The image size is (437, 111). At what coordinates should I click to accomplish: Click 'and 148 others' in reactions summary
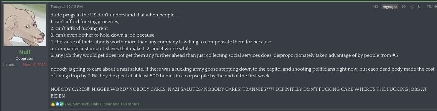tap(126, 104)
